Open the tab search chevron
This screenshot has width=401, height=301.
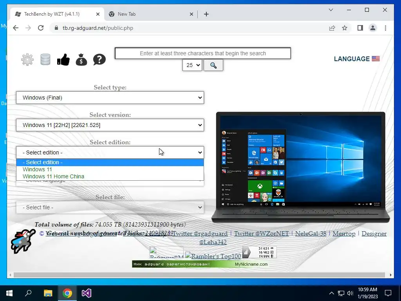pyautogui.click(x=331, y=10)
